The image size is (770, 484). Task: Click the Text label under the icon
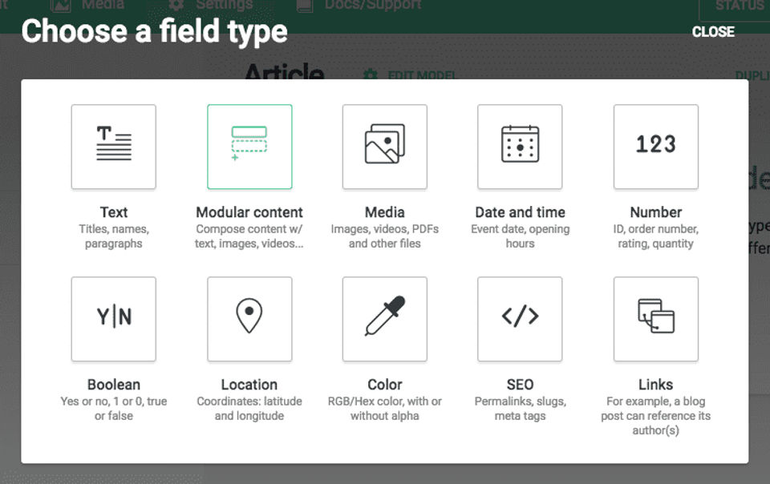click(113, 212)
